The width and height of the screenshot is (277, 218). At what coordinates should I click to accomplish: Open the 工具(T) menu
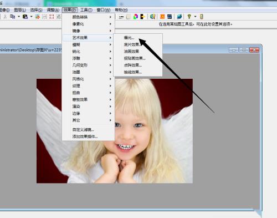click(x=86, y=10)
